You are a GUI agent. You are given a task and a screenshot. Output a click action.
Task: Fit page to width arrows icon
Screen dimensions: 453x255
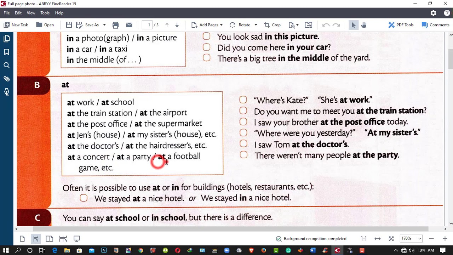tap(377, 239)
